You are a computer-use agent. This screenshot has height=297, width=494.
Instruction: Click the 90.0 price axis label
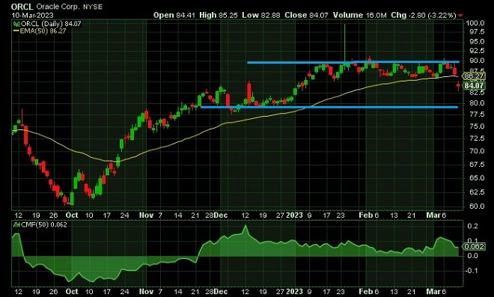(x=476, y=61)
